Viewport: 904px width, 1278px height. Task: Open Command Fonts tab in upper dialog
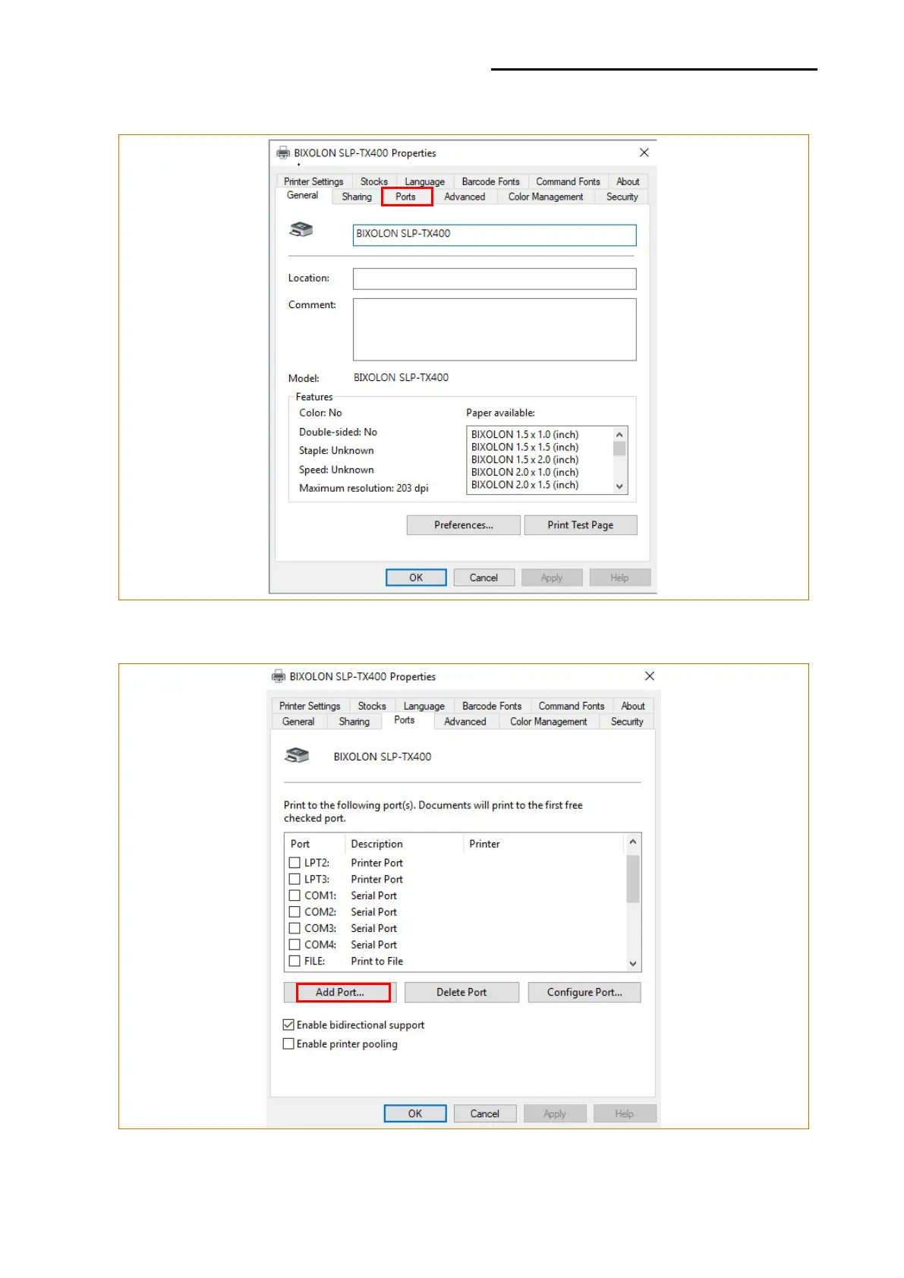(568, 181)
